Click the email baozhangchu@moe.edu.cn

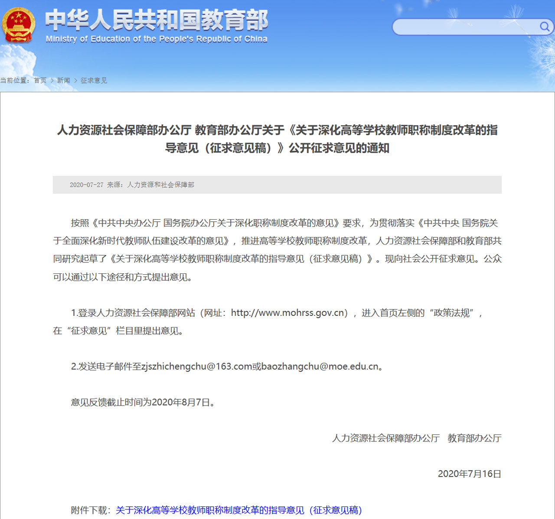(x=320, y=367)
